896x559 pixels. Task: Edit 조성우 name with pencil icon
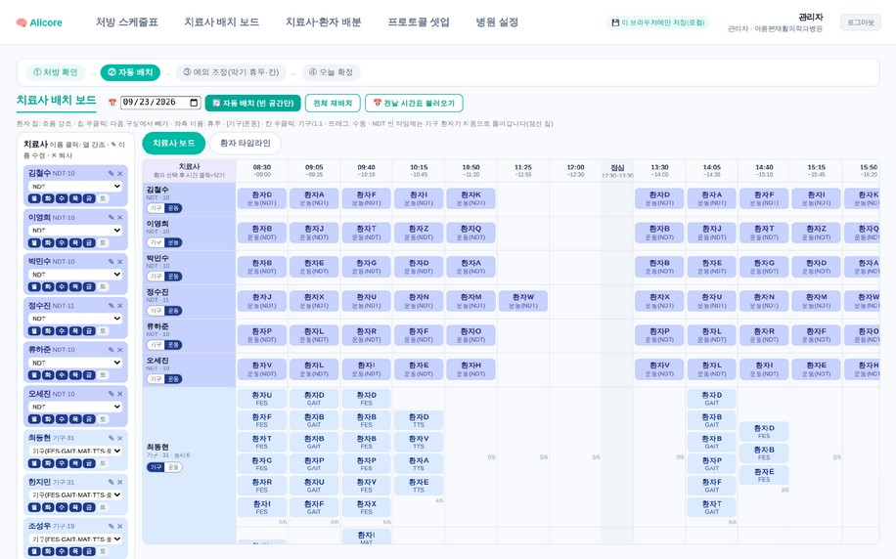[111, 526]
